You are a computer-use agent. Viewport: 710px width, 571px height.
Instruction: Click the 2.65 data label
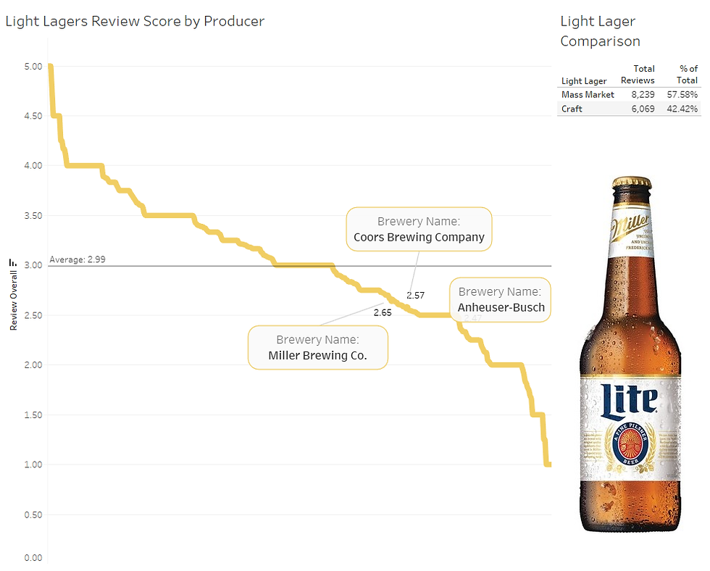tap(383, 312)
